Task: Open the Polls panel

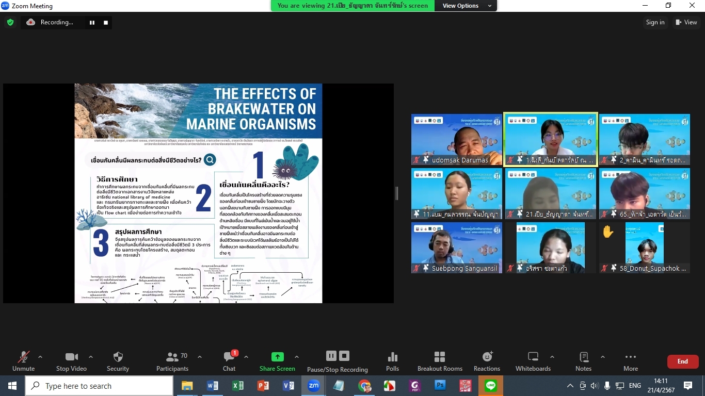Action: (392, 361)
